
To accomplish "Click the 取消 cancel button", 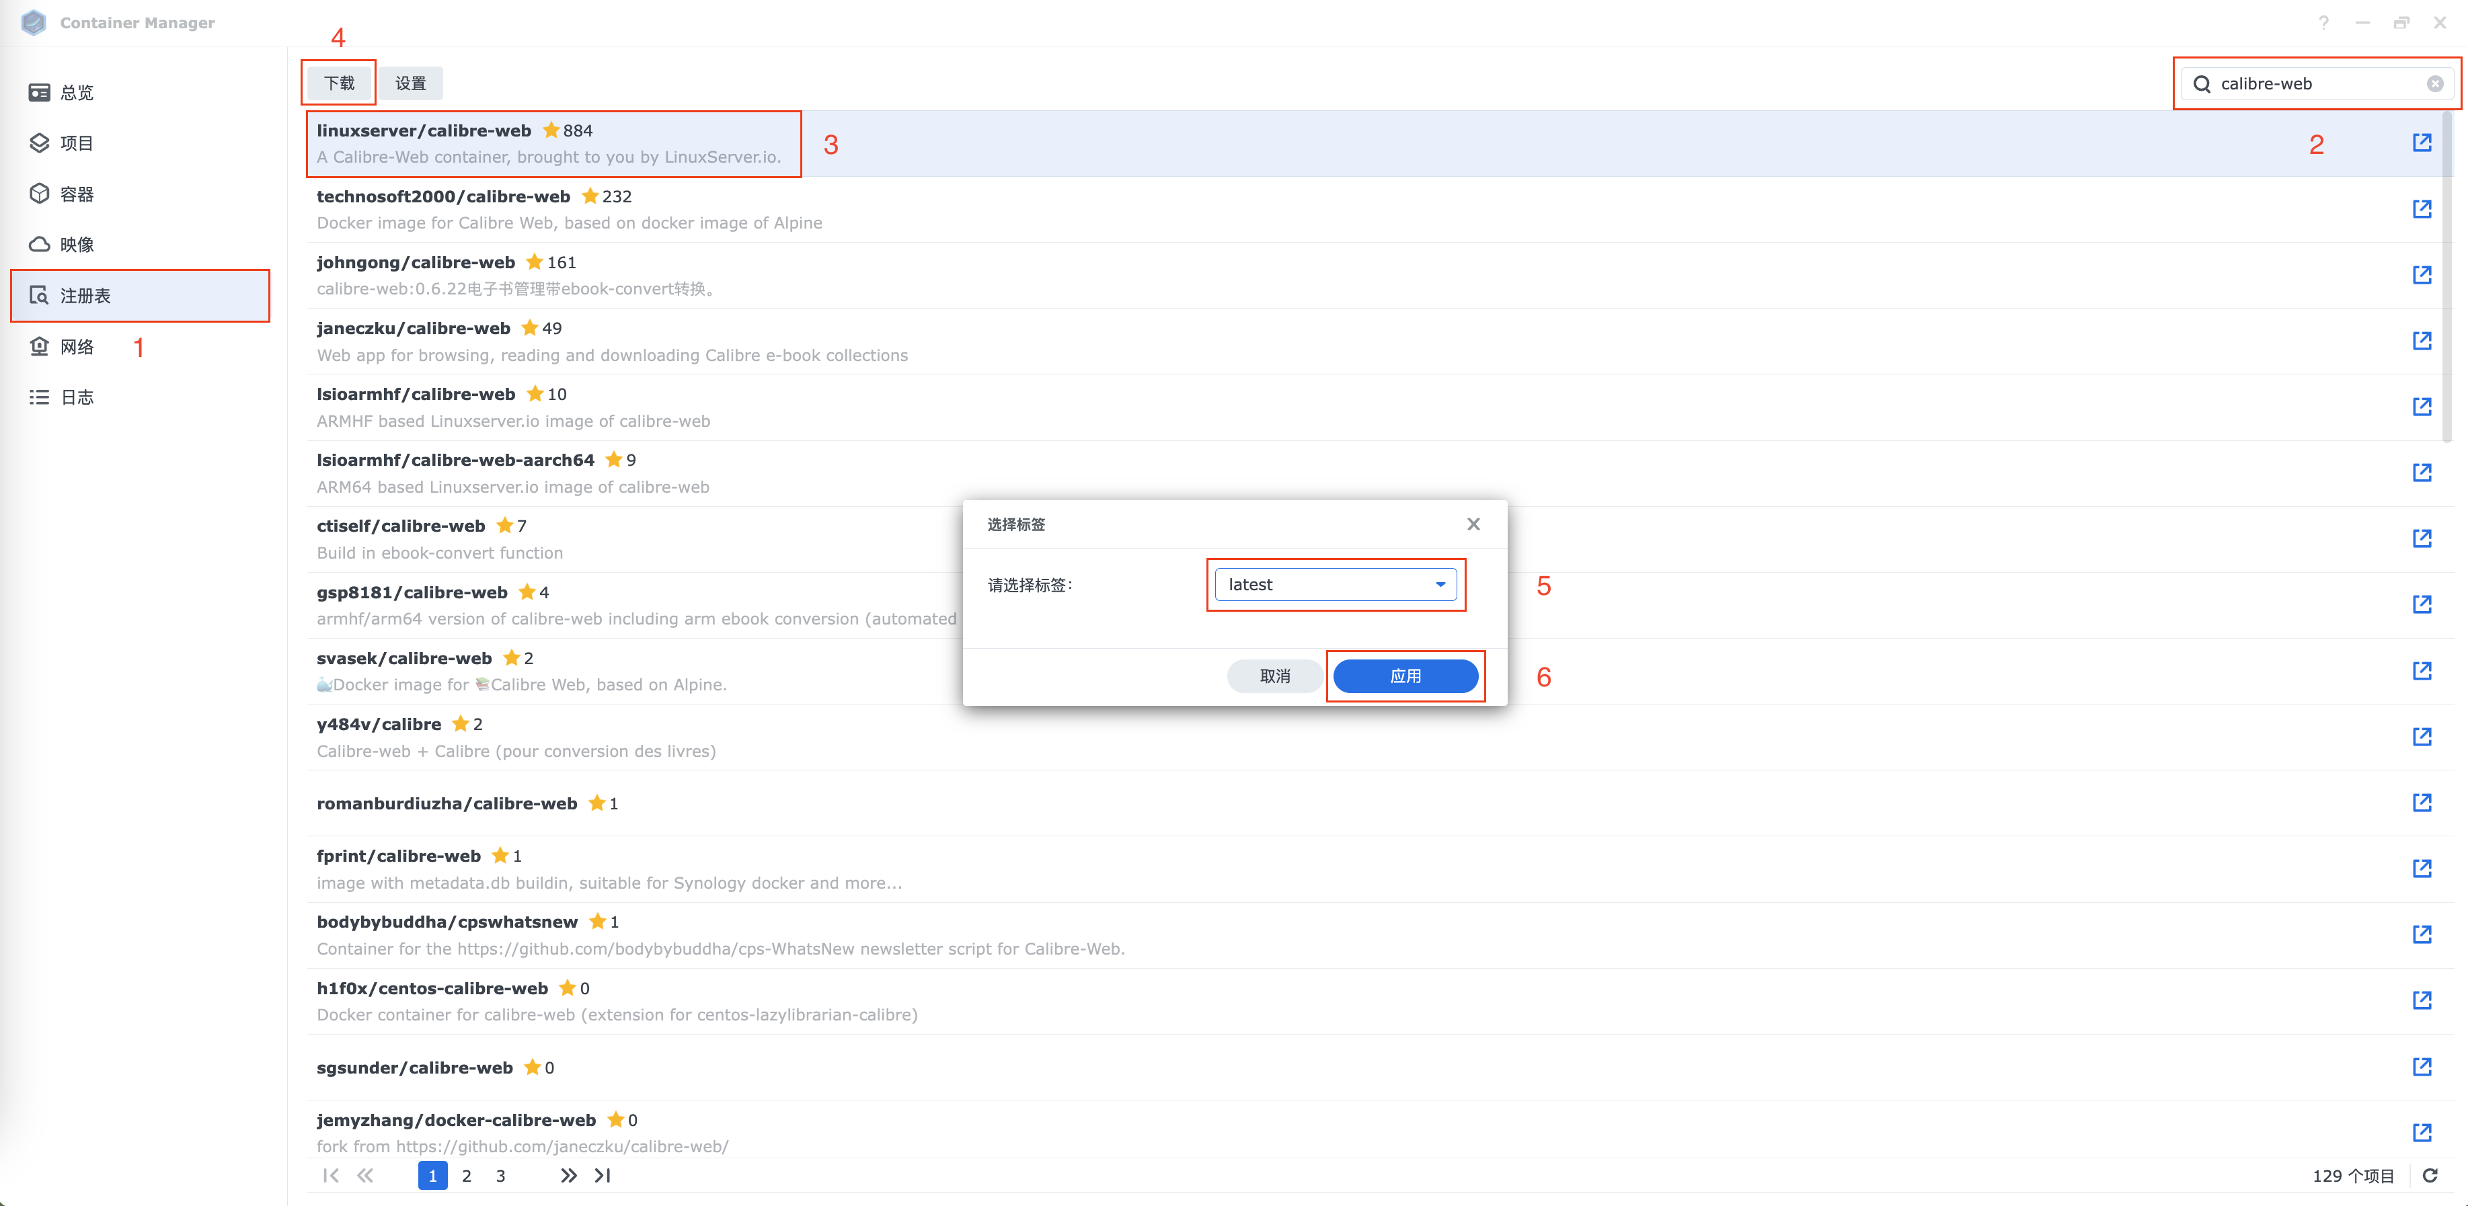I will tap(1274, 676).
